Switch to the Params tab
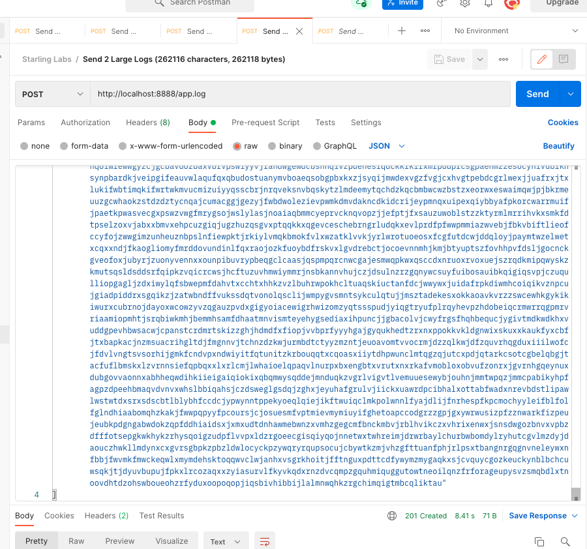This screenshot has height=549, width=587. click(31, 123)
